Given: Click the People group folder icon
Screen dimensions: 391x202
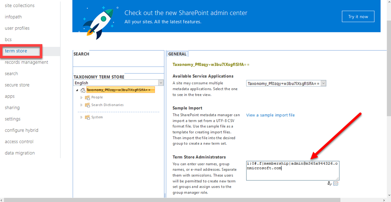Looking at the screenshot, I should [87, 97].
